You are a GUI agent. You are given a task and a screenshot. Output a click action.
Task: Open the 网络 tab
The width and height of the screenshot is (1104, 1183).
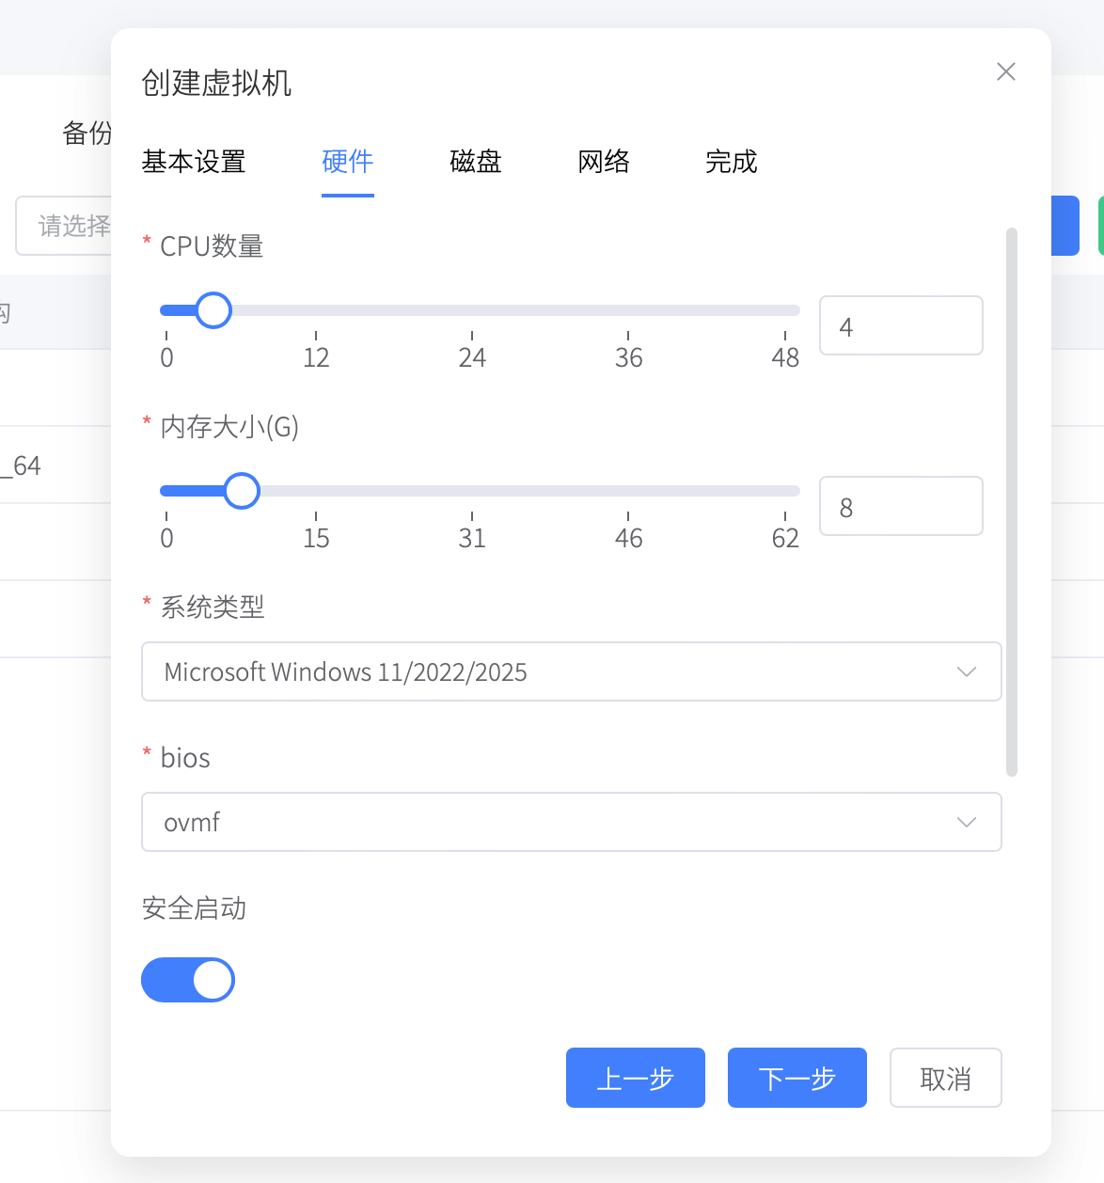point(604,162)
